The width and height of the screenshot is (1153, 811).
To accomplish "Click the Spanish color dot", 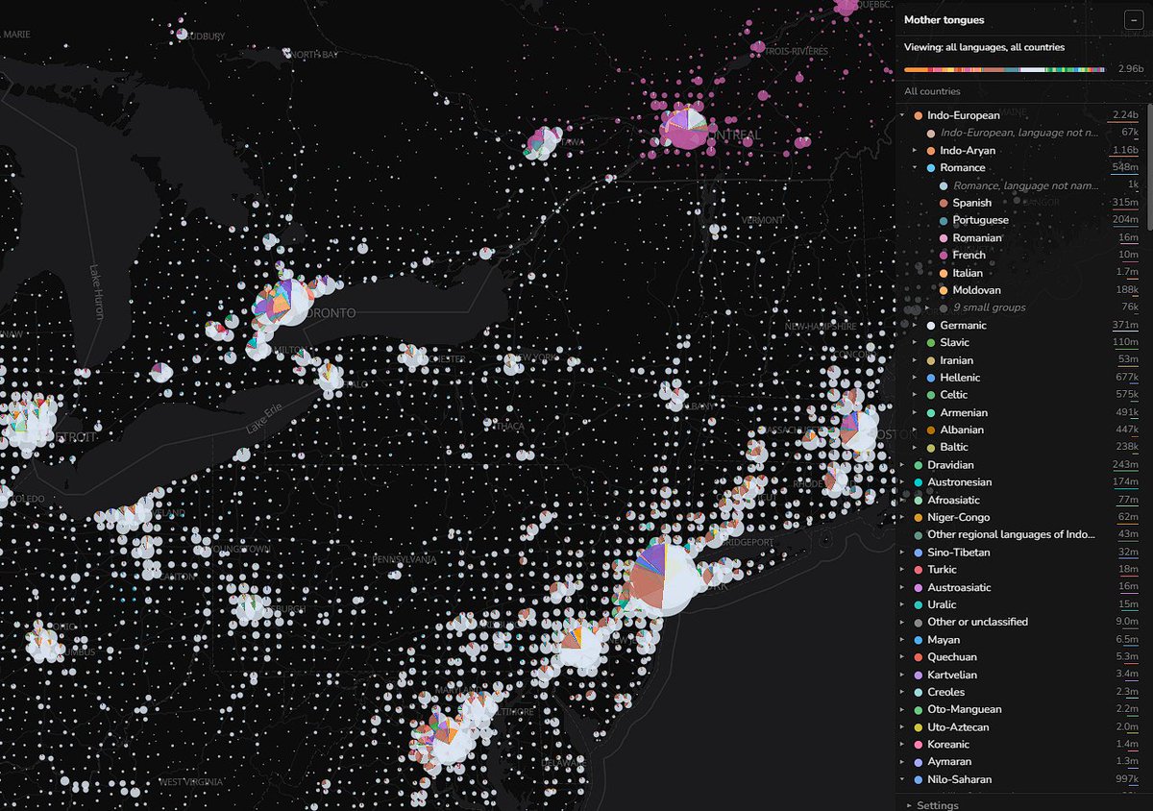I will pos(944,203).
